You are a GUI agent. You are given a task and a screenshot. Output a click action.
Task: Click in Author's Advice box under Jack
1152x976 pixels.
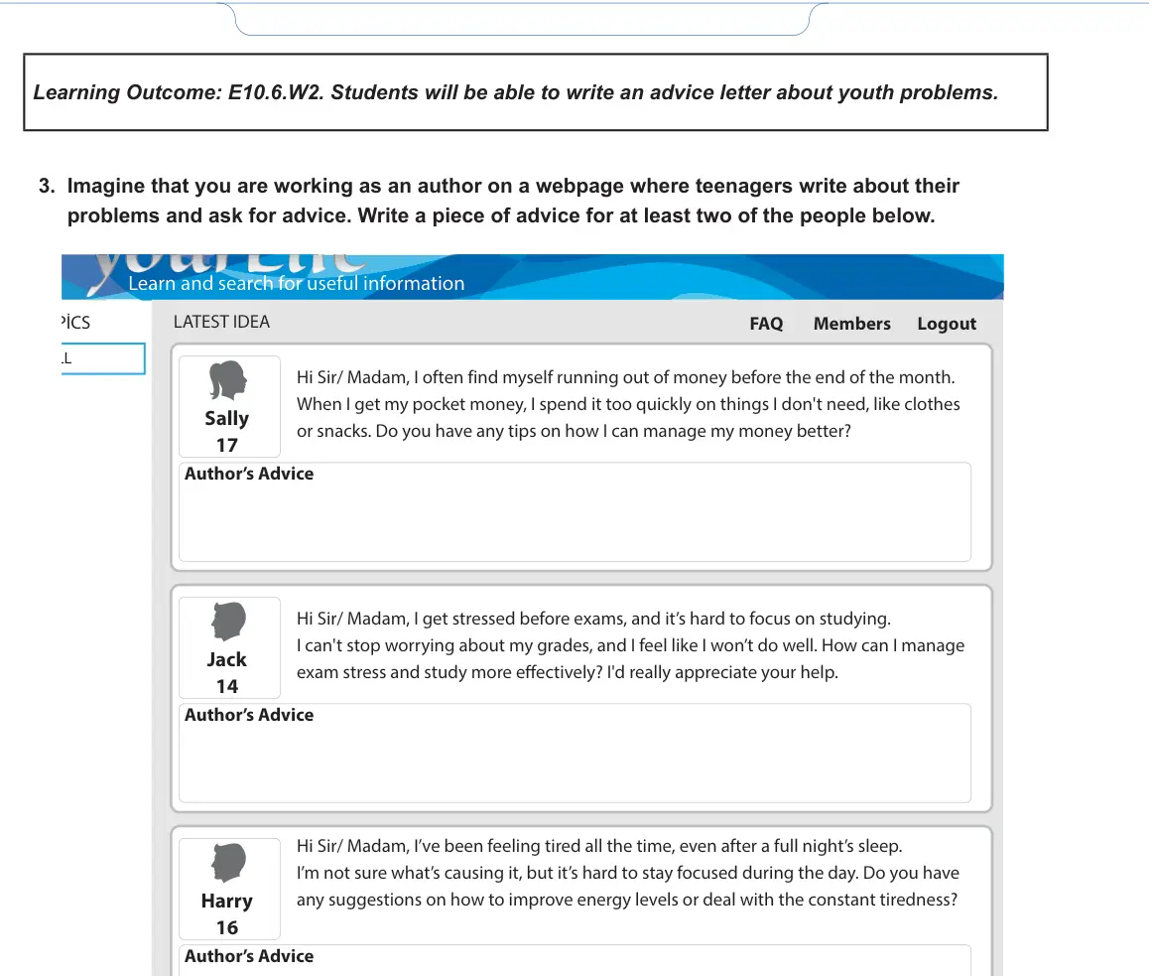(575, 754)
